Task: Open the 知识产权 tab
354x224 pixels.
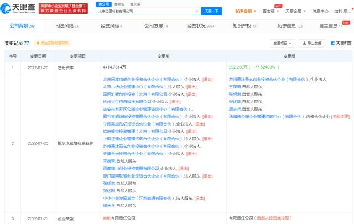Action: [x=244, y=25]
